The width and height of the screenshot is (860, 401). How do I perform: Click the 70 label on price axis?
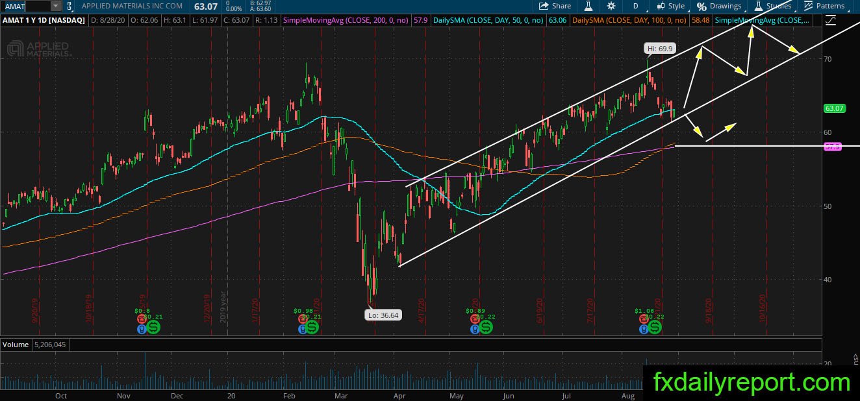click(x=828, y=59)
